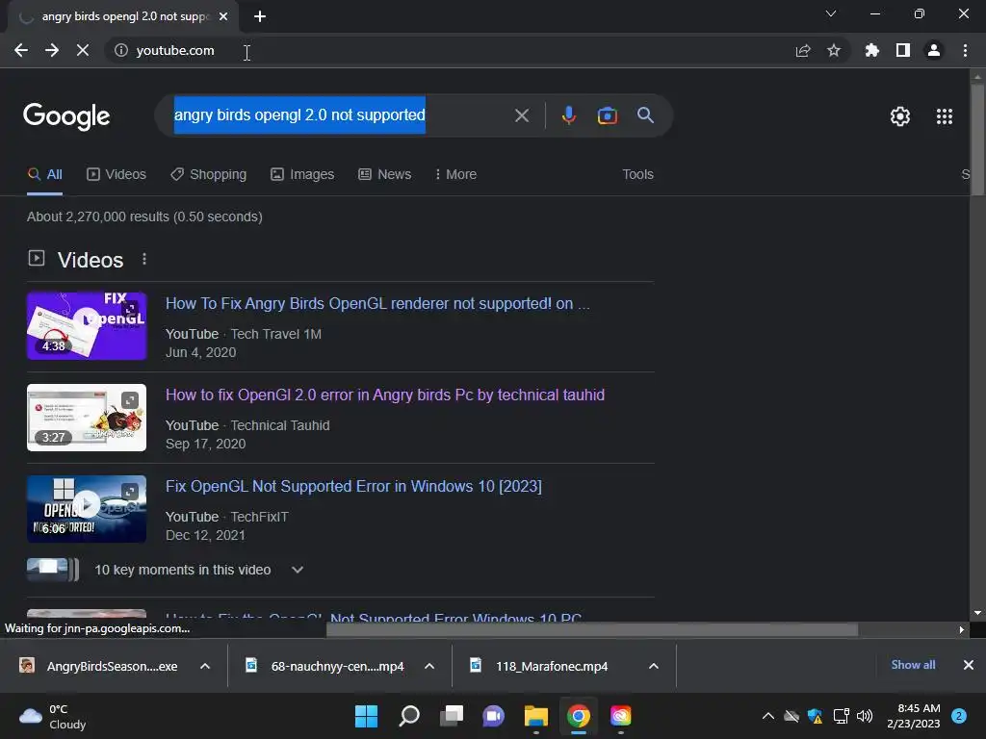Switch to Chrome in the taskbar
The height and width of the screenshot is (739, 986).
(x=579, y=716)
